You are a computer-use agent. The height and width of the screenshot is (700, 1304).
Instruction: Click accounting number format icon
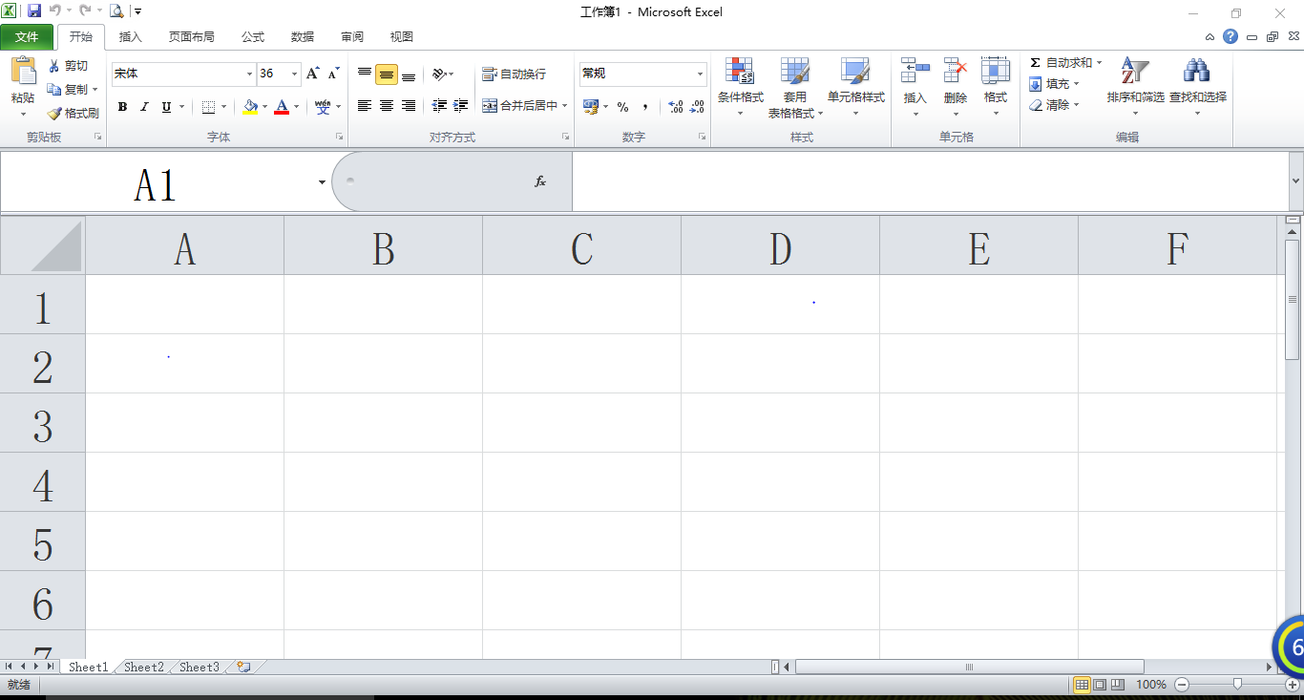pyautogui.click(x=591, y=107)
